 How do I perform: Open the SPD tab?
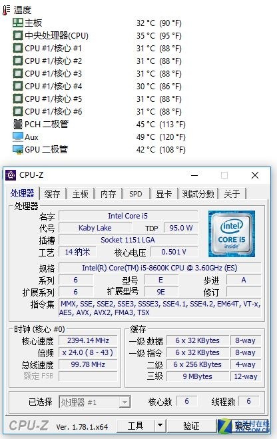(x=136, y=194)
